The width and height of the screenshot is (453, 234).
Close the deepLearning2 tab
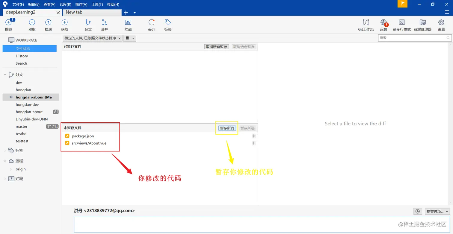point(58,13)
